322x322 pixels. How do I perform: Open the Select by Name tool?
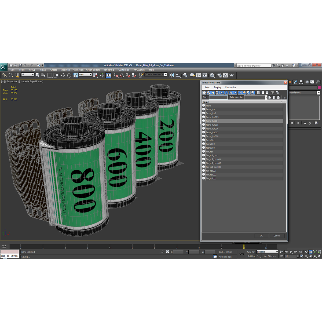[x=43, y=75]
